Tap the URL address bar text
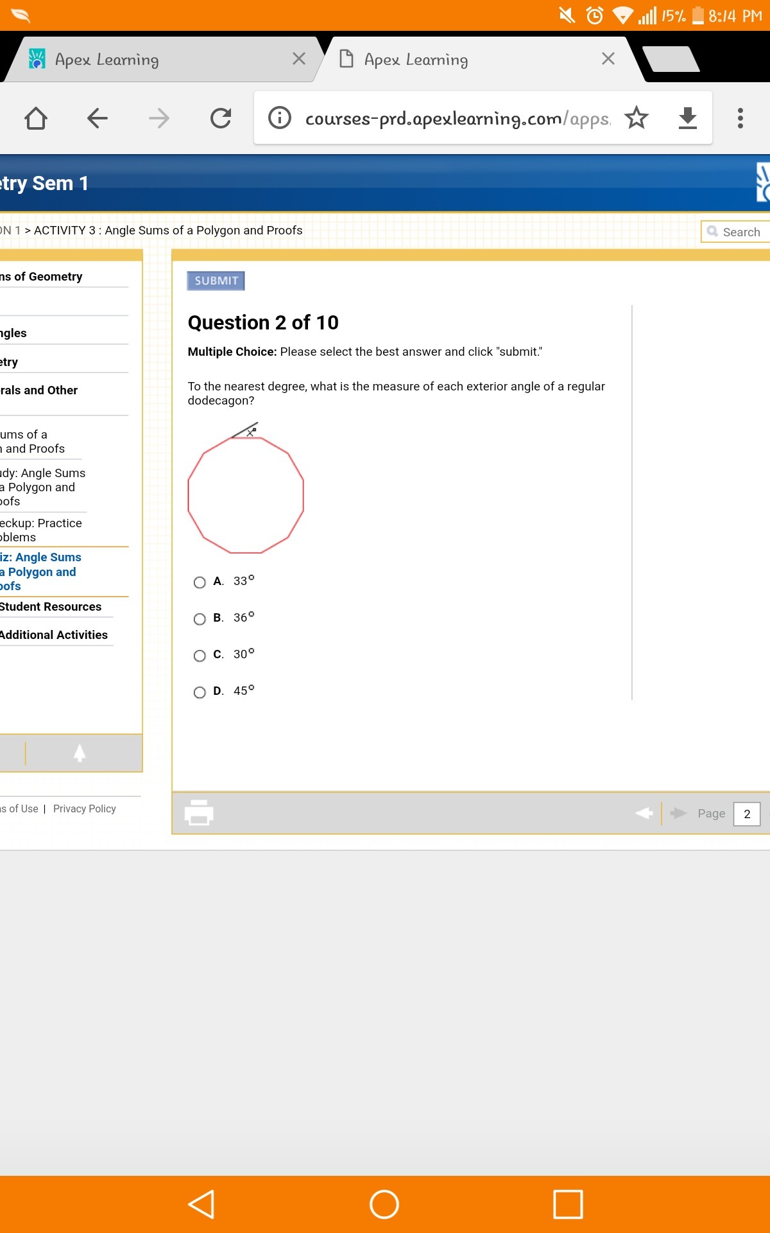The image size is (770, 1233). 458,118
